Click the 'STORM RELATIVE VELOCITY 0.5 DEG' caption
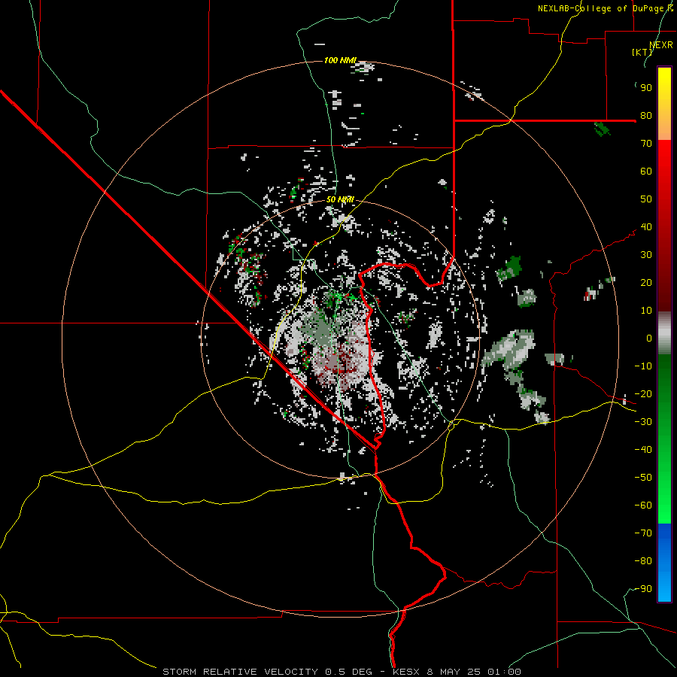Screen dimensions: 677x677 pos(267,672)
